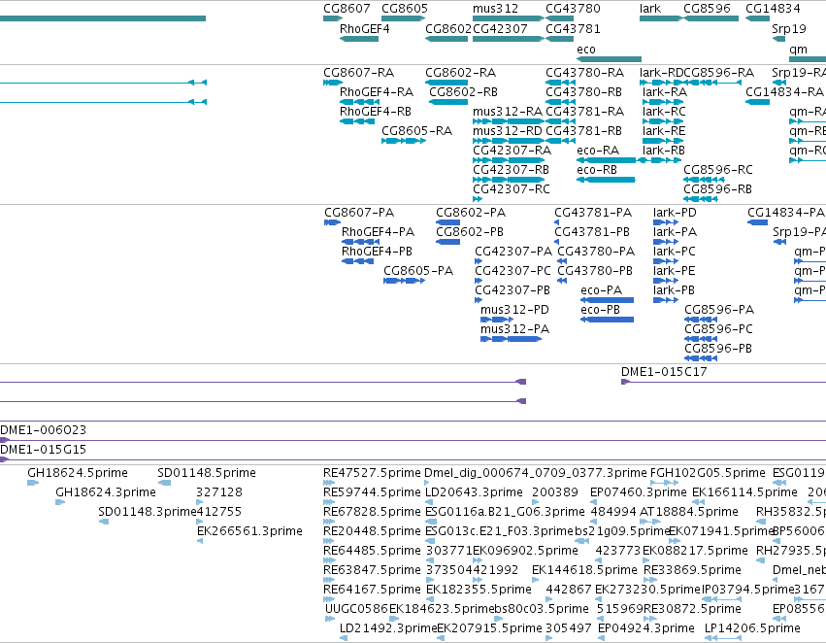Screen dimensions: 826x643
Task: Select EST RE59744.5prime
Action: point(372,492)
